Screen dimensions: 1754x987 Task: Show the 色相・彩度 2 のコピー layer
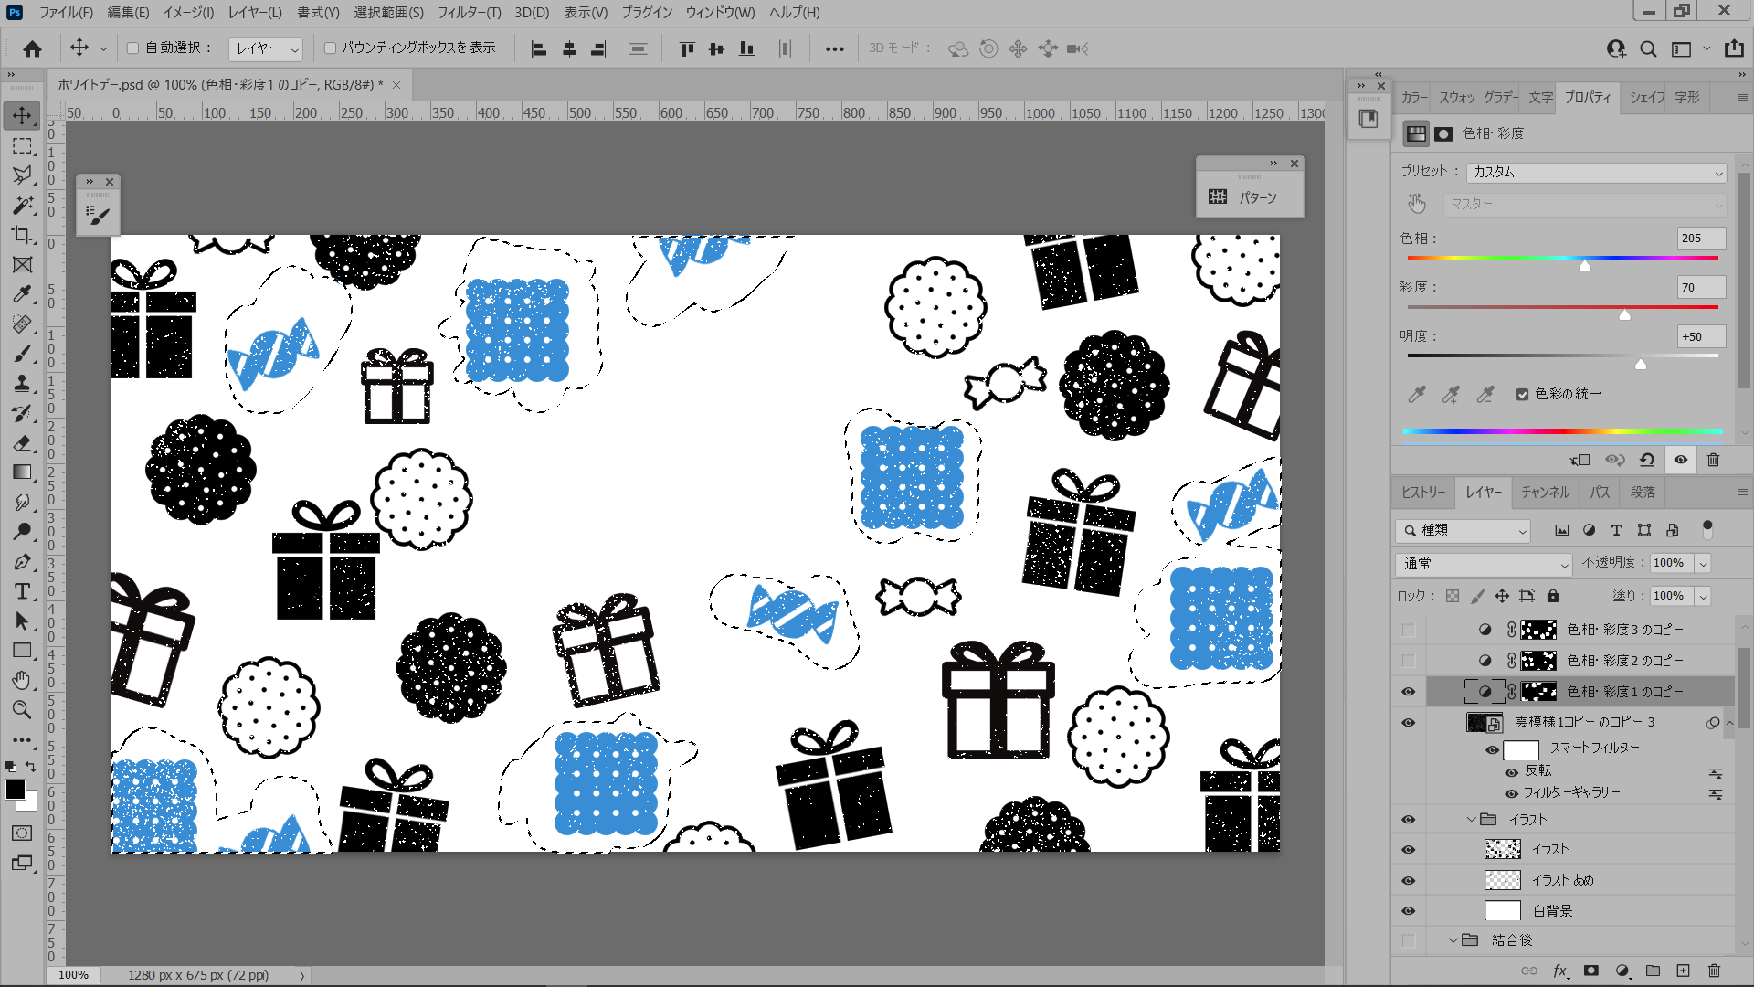coord(1408,661)
